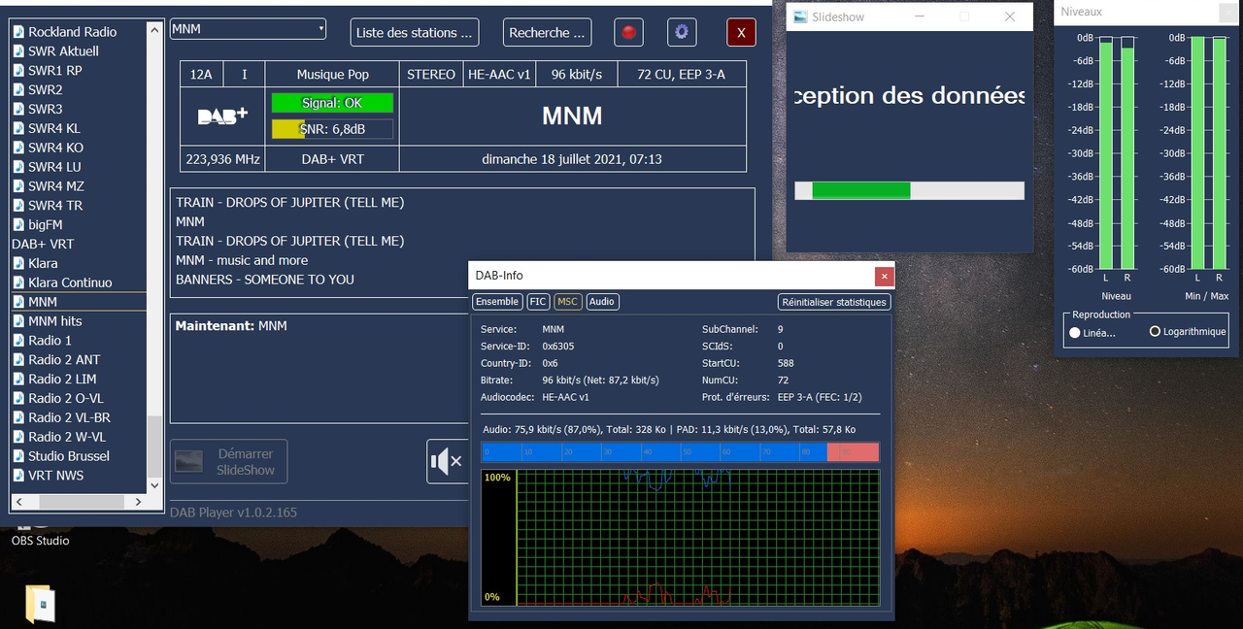Click the OBS Studio desktop shortcut label

(x=41, y=541)
